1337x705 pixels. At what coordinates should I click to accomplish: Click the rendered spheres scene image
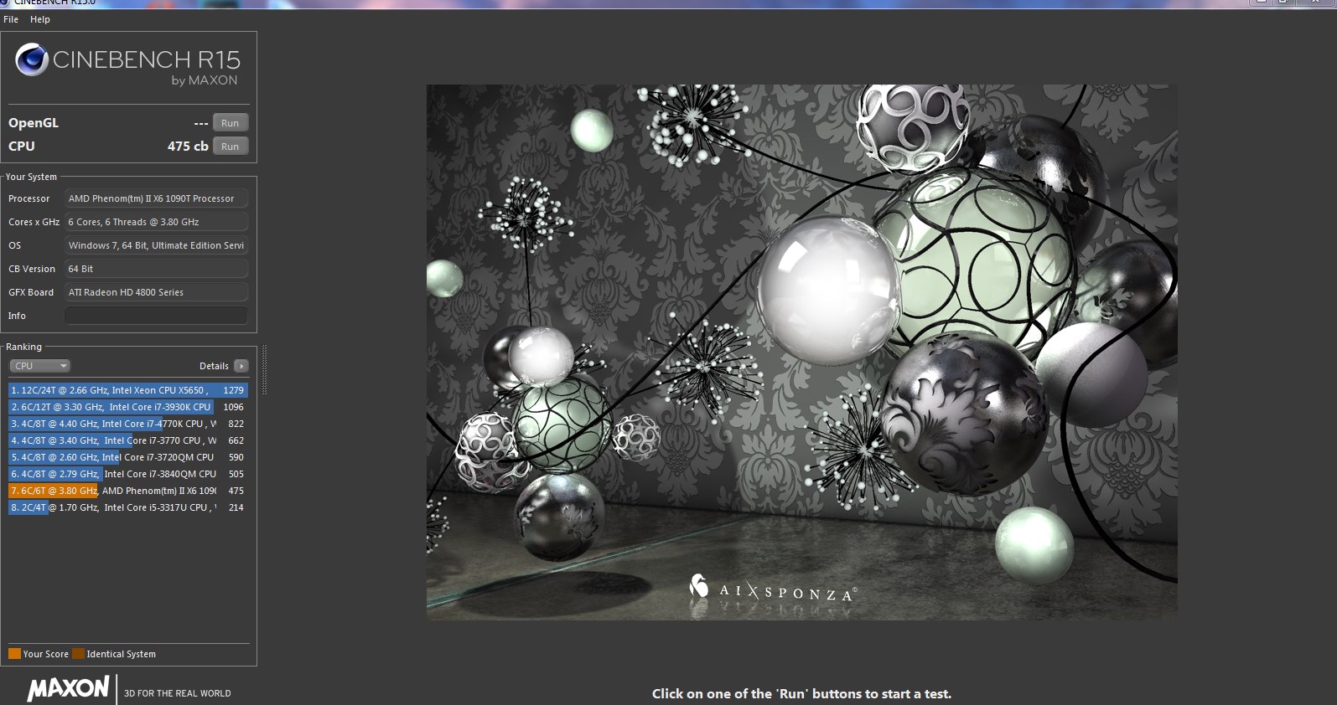click(x=801, y=352)
